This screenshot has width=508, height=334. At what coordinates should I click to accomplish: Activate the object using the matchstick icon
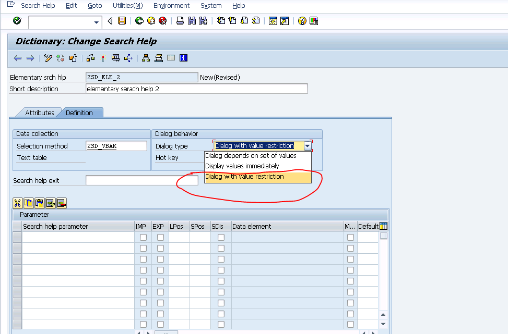[102, 58]
